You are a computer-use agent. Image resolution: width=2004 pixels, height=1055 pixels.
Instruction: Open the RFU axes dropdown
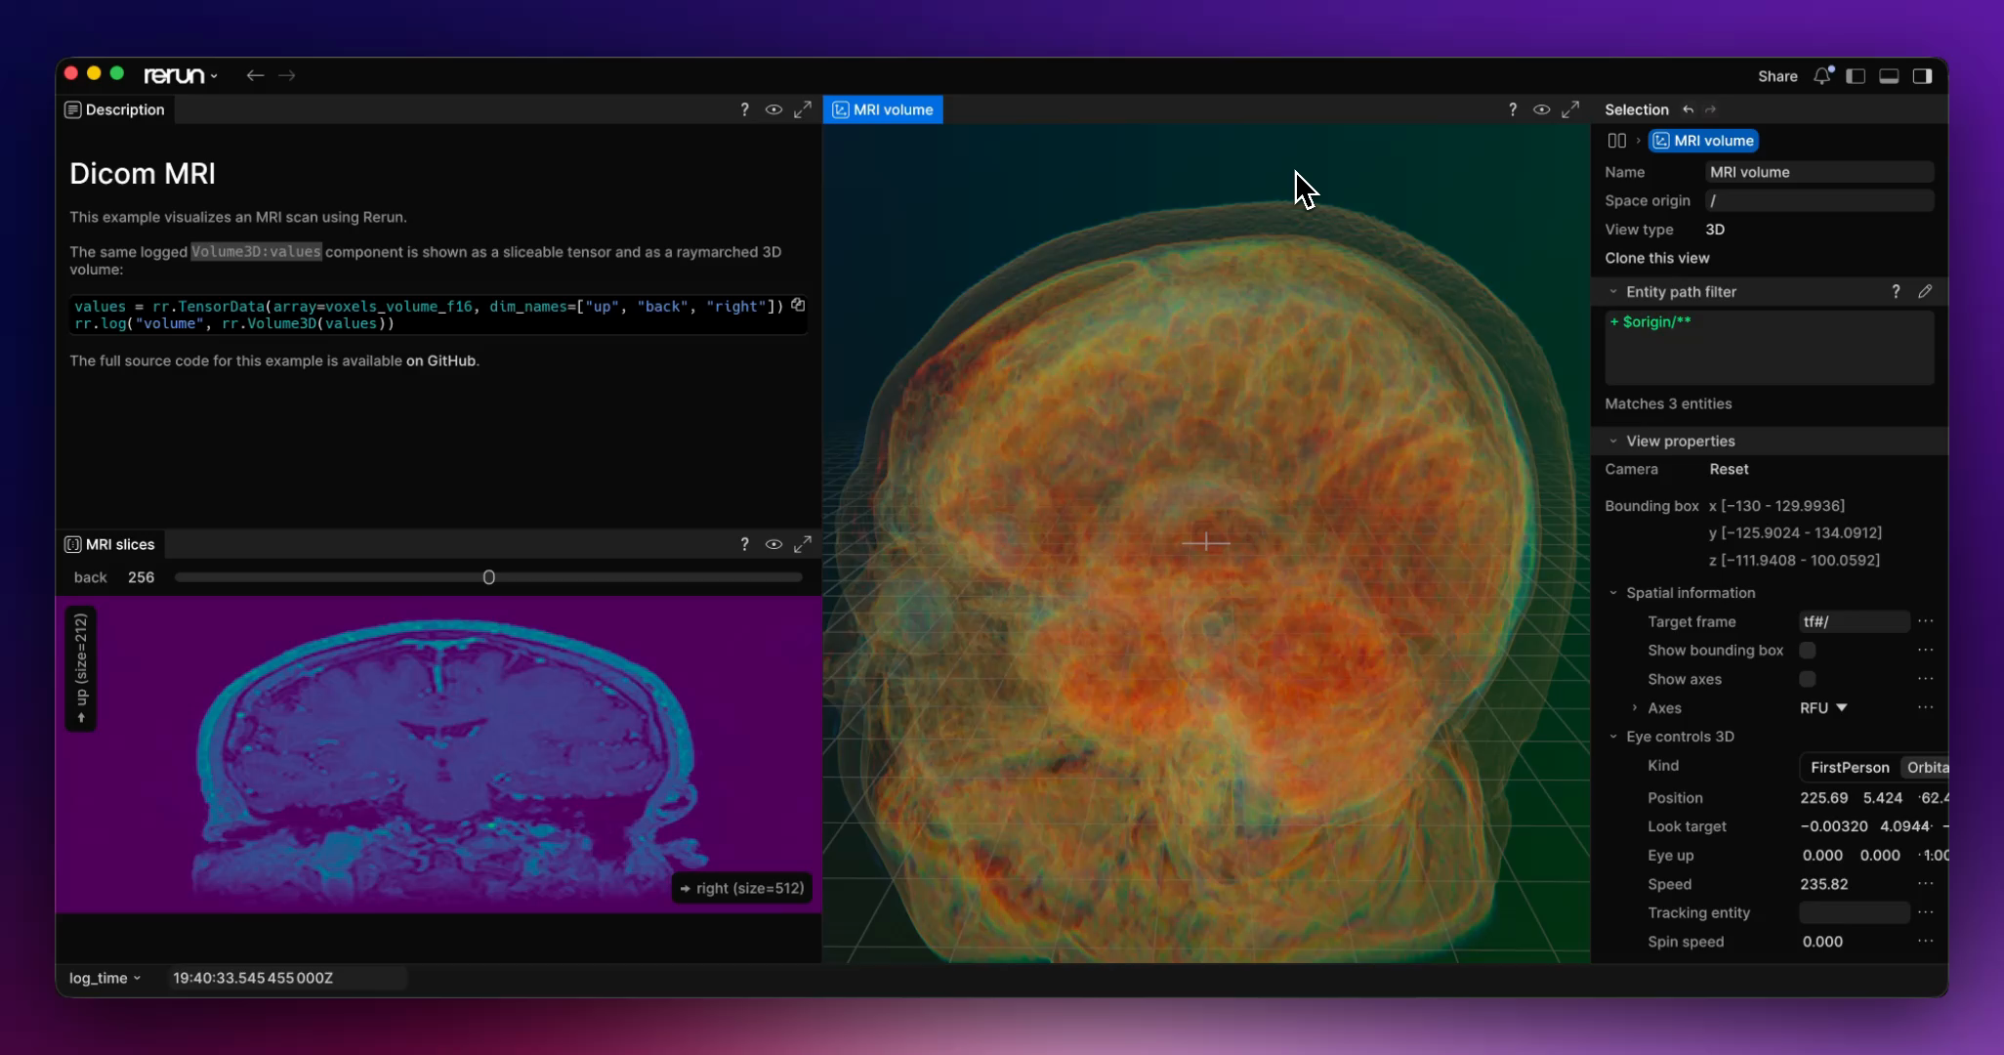click(1823, 708)
